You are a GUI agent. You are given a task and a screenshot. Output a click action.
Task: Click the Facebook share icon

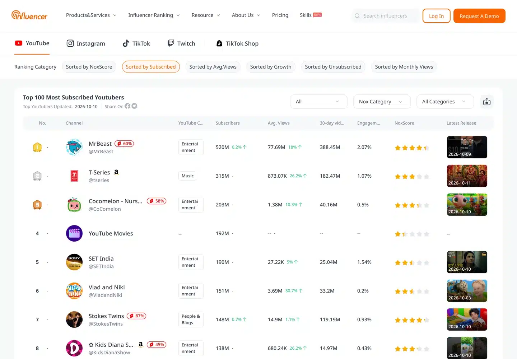pyautogui.click(x=127, y=106)
